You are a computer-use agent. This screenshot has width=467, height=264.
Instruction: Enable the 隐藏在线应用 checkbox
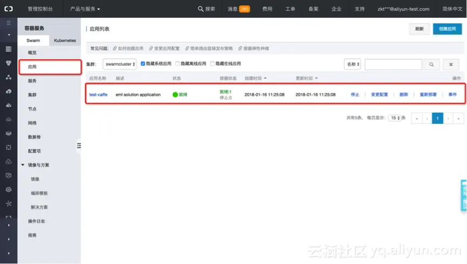pos(212,64)
